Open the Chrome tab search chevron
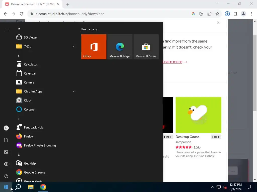This screenshot has width=257, height=192. click(217, 3)
